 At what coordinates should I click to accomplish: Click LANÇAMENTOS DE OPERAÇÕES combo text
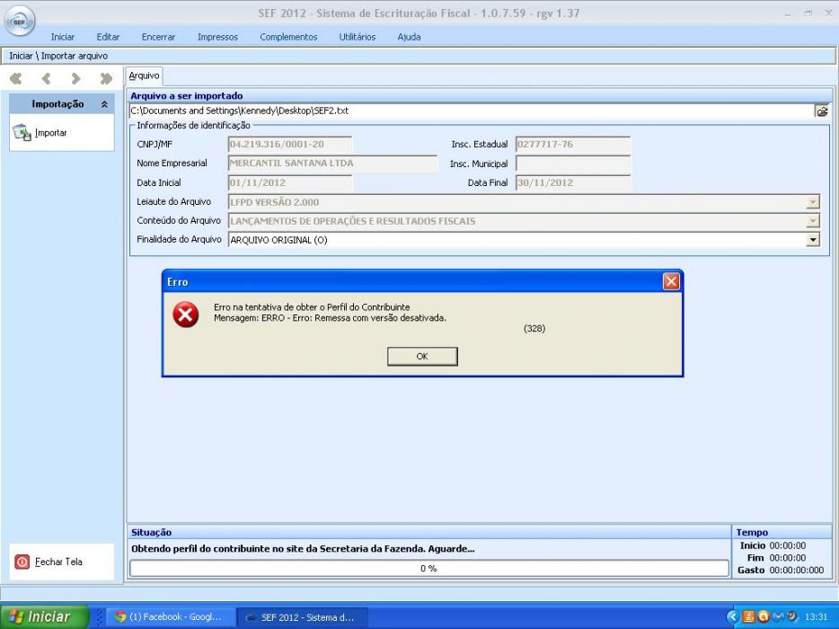(x=353, y=221)
